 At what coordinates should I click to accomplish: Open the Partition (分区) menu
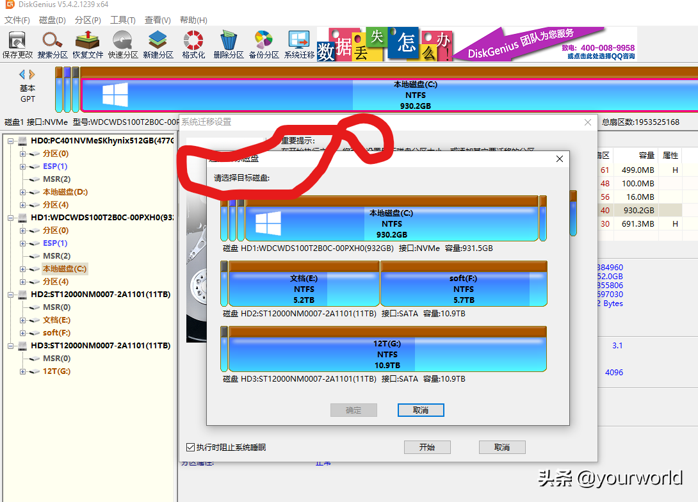point(88,20)
